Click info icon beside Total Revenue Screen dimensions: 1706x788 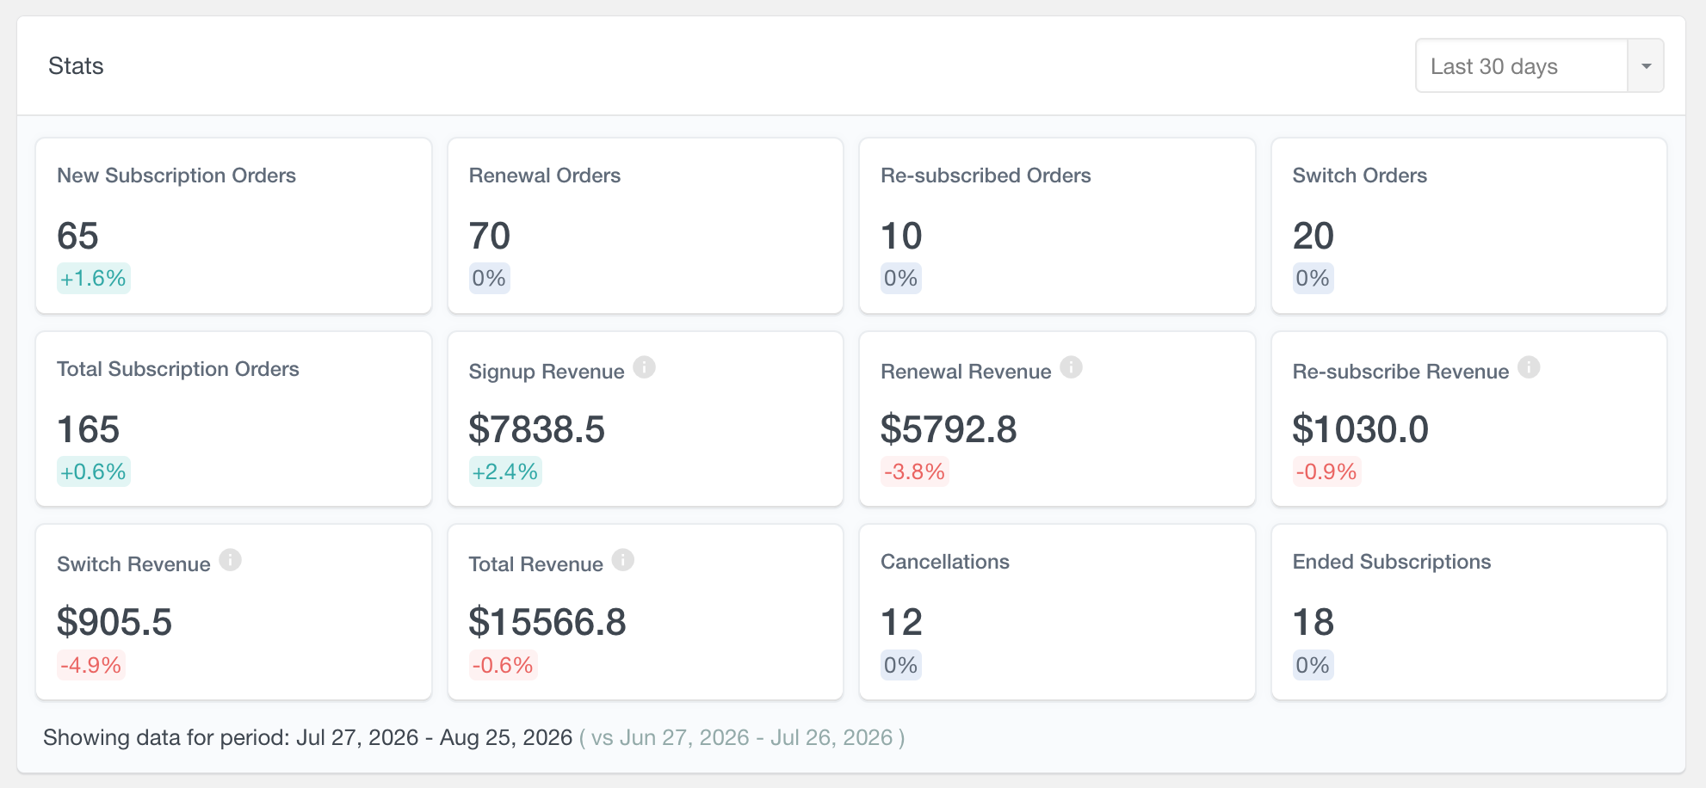coord(623,560)
